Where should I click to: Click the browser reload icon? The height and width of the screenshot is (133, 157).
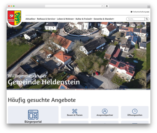click(102, 6)
